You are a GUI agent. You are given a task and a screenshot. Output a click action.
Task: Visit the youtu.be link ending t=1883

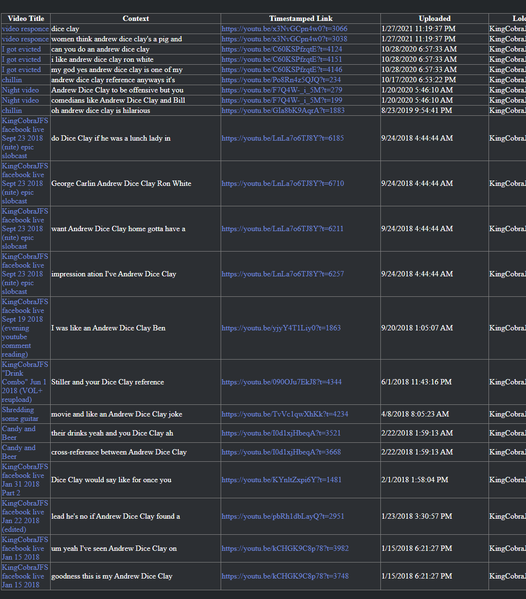pos(283,110)
